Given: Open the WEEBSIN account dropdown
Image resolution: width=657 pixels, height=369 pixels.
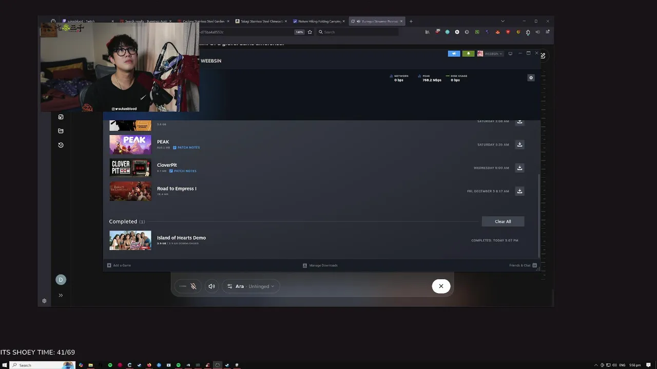Looking at the screenshot, I should (490, 53).
